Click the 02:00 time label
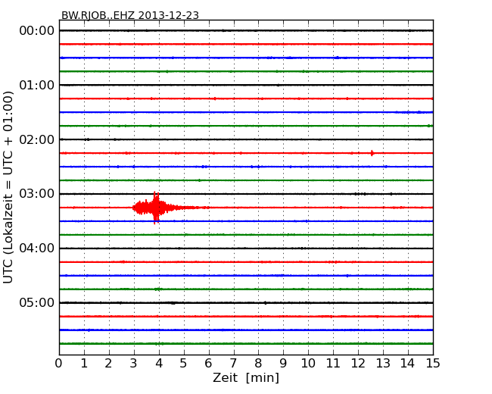492x394 pixels. (37, 139)
